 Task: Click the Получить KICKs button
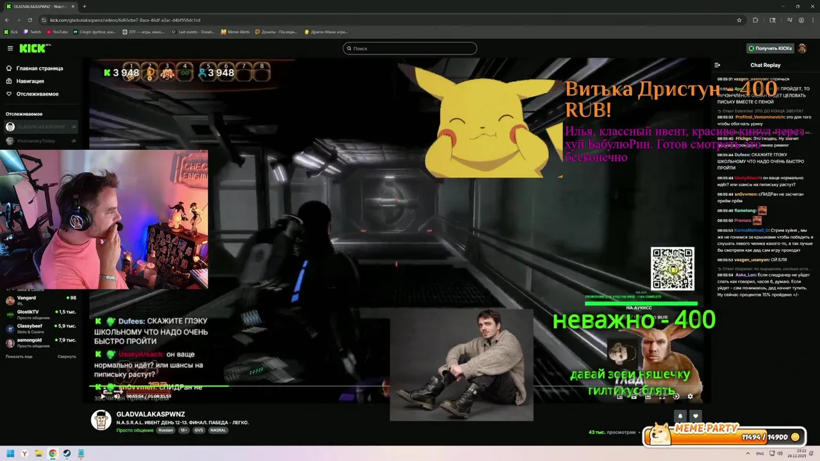(x=770, y=49)
